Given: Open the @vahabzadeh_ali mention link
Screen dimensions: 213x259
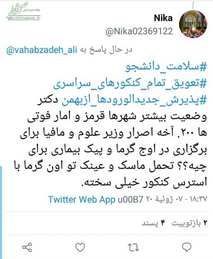Looking at the screenshot, I should (x=42, y=50).
